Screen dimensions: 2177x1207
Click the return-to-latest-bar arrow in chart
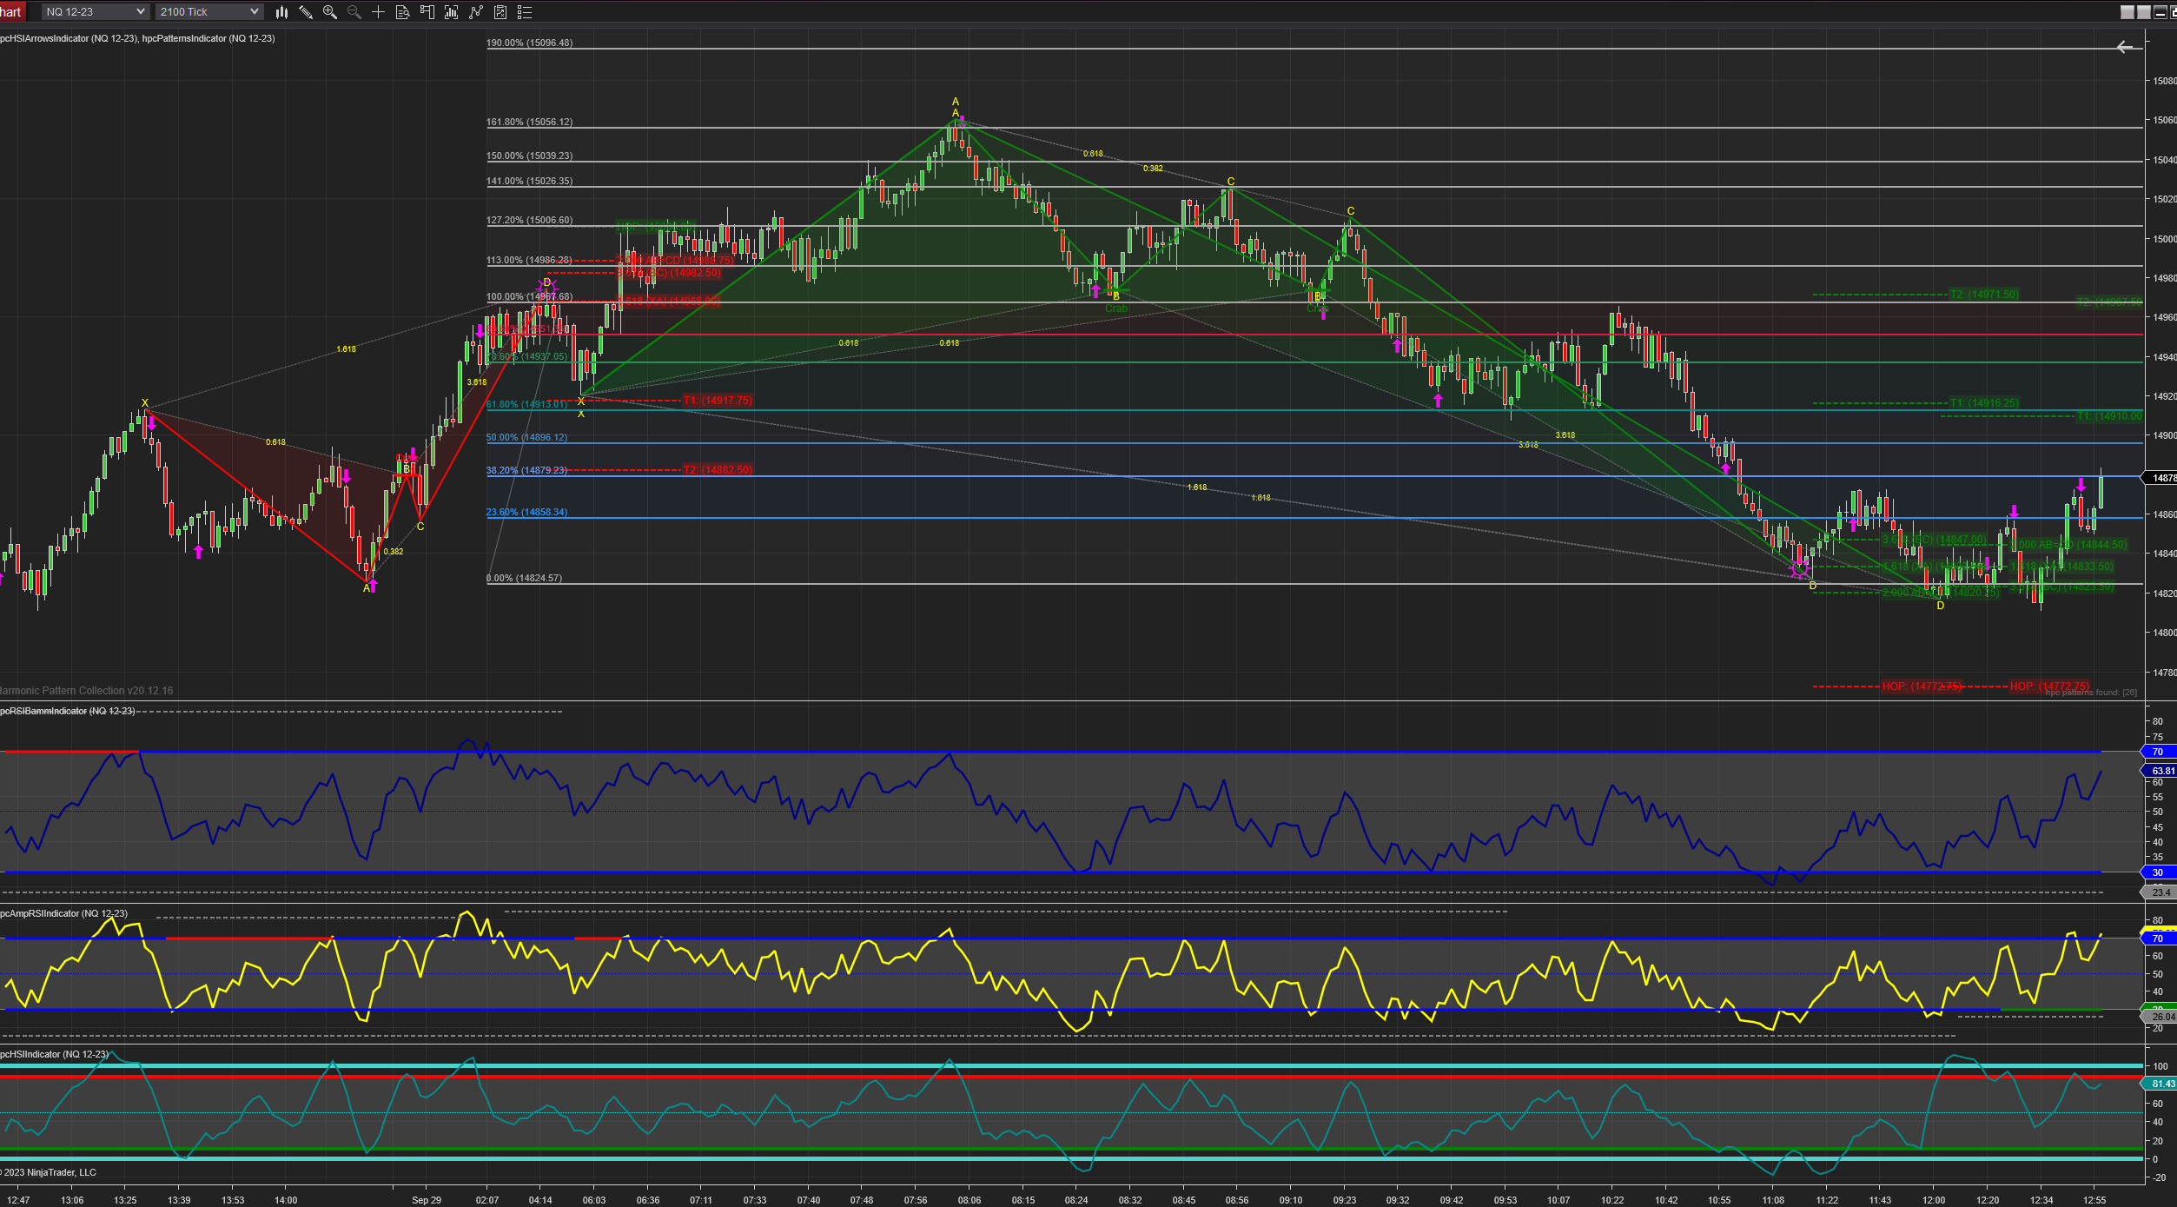click(2124, 48)
